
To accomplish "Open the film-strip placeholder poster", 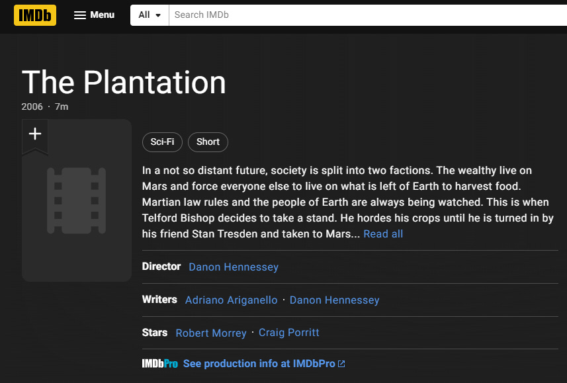I will pos(77,200).
